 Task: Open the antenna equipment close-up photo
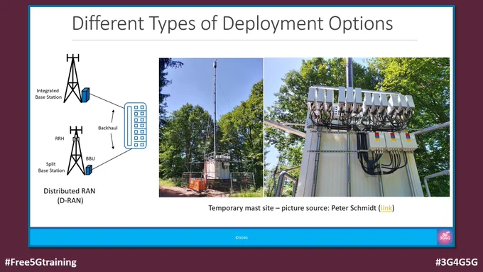pyautogui.click(x=357, y=127)
